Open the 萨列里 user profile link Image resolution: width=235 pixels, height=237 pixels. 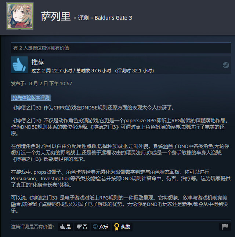(56, 16)
